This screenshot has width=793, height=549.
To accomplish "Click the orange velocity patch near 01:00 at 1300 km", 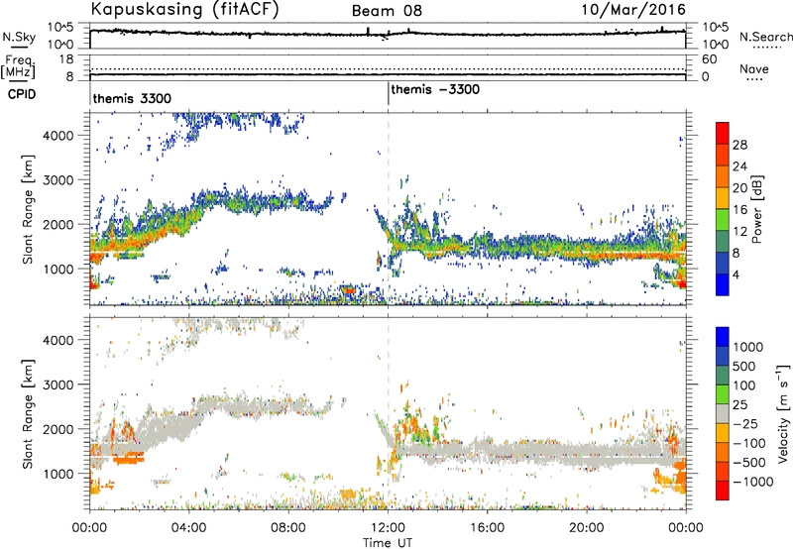I will coord(129,458).
